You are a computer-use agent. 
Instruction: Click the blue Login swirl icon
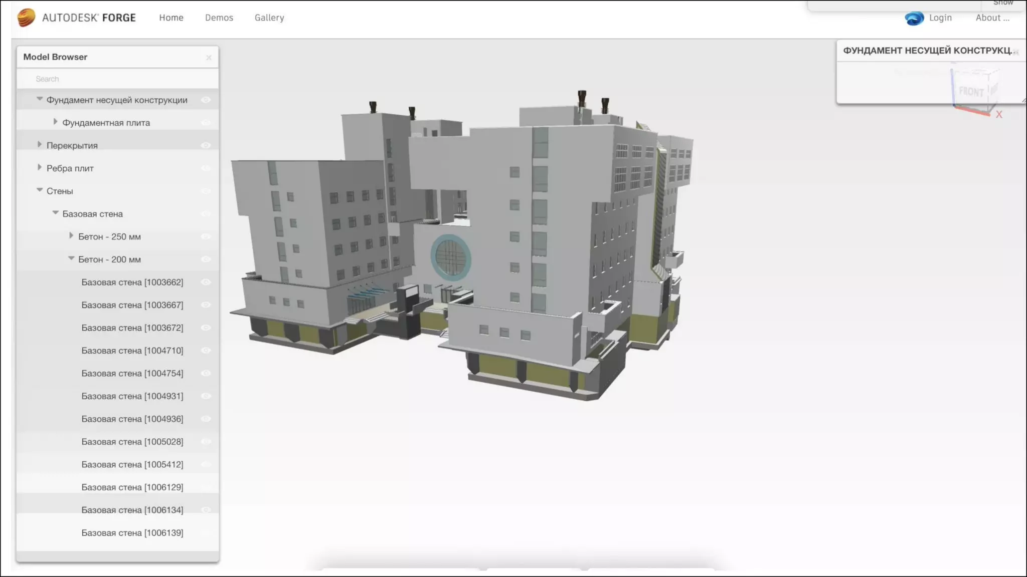point(914,18)
